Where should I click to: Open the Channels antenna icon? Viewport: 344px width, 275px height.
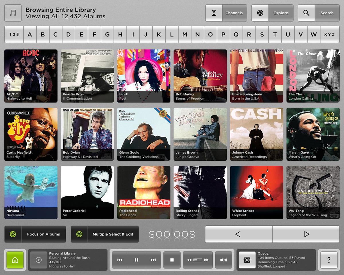point(214,13)
